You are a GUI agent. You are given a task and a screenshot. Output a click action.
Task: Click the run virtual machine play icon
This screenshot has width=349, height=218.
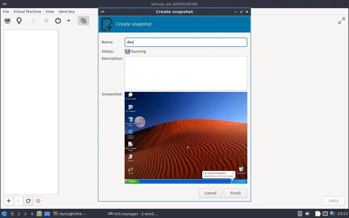click(x=34, y=21)
